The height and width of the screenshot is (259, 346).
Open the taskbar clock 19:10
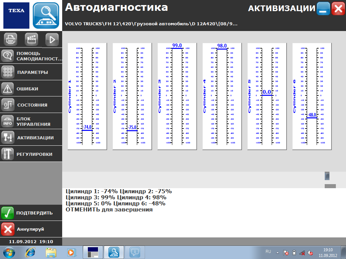click(x=328, y=253)
